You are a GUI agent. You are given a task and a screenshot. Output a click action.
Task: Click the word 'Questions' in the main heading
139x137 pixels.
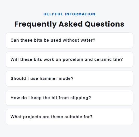104,24
